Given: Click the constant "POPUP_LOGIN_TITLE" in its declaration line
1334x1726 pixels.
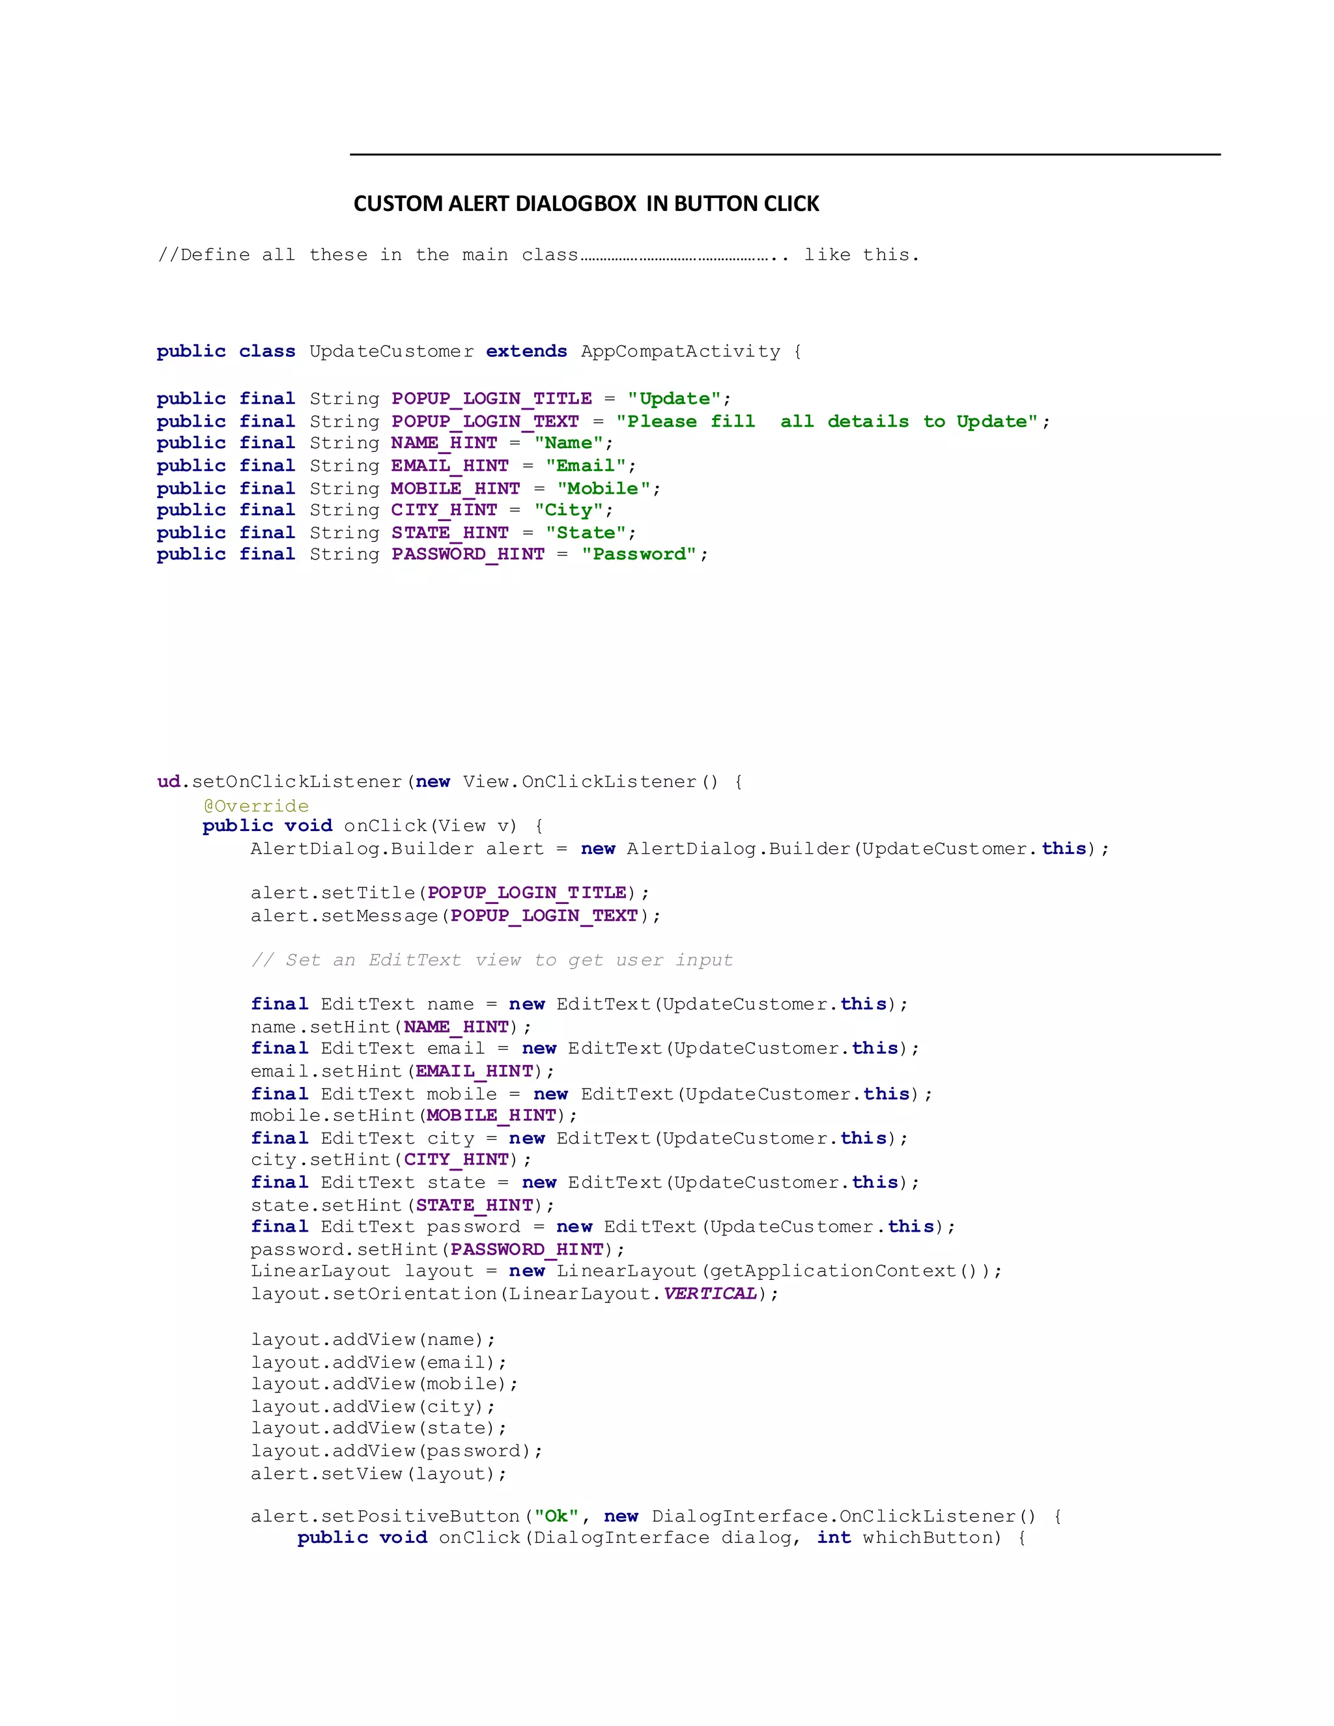Looking at the screenshot, I should click(x=492, y=399).
